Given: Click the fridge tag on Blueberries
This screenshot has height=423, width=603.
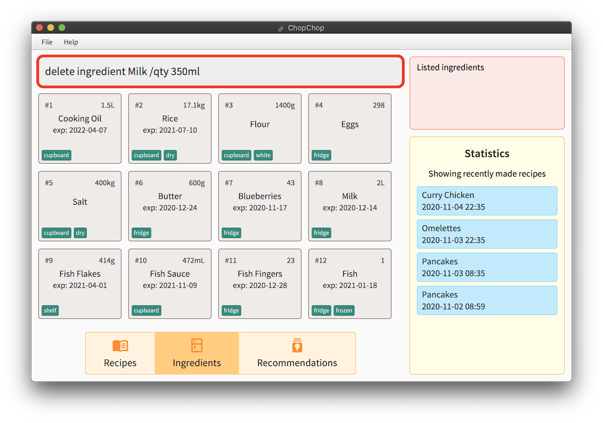Looking at the screenshot, I should tap(231, 233).
